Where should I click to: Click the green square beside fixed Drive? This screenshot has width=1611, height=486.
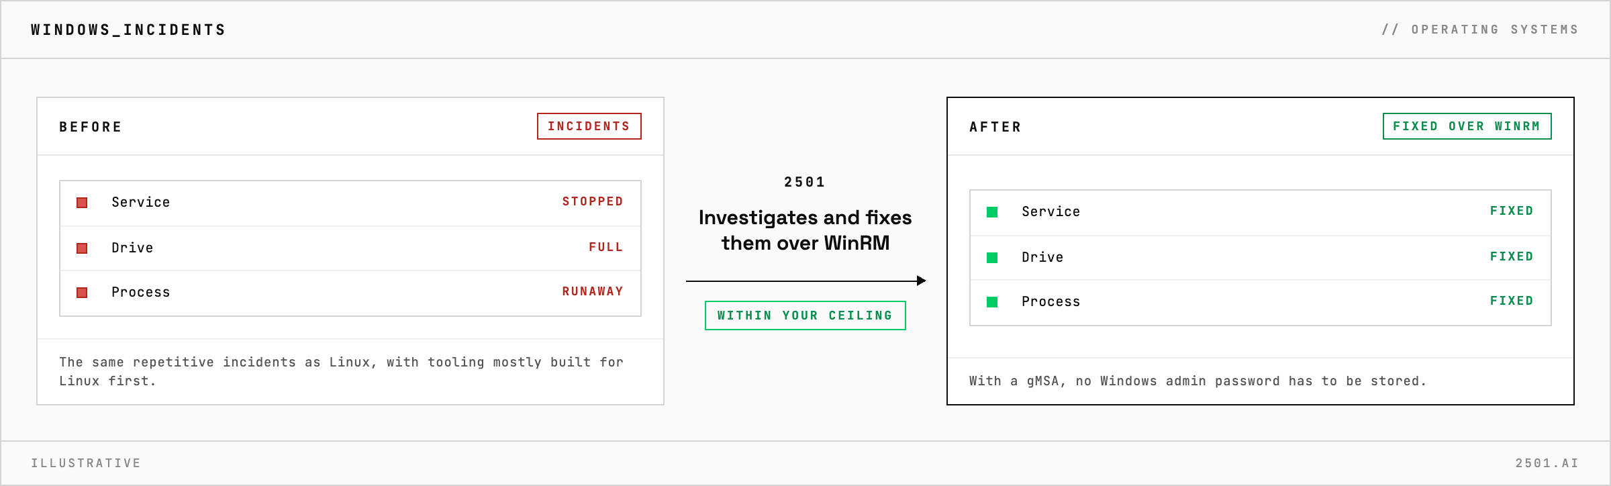click(992, 258)
